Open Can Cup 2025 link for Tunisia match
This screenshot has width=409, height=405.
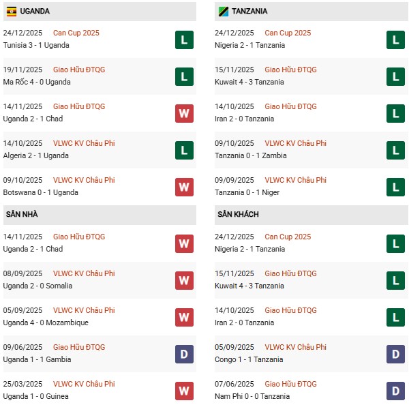coord(76,33)
